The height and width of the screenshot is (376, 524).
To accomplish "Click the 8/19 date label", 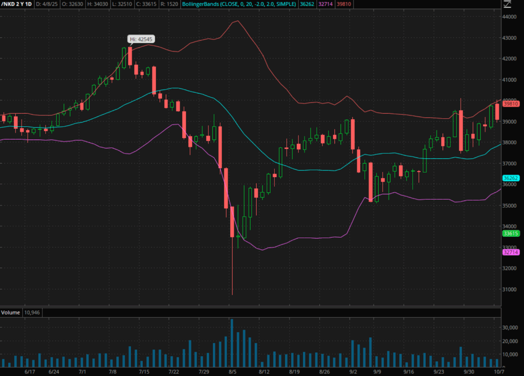I will 294,372.
